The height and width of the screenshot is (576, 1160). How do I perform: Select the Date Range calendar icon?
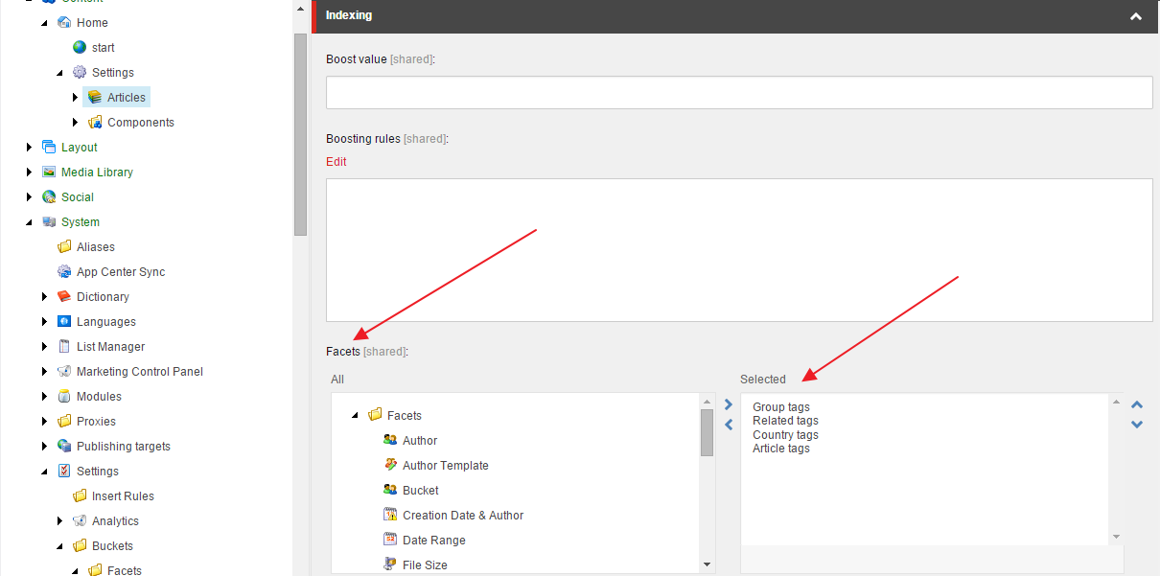390,541
